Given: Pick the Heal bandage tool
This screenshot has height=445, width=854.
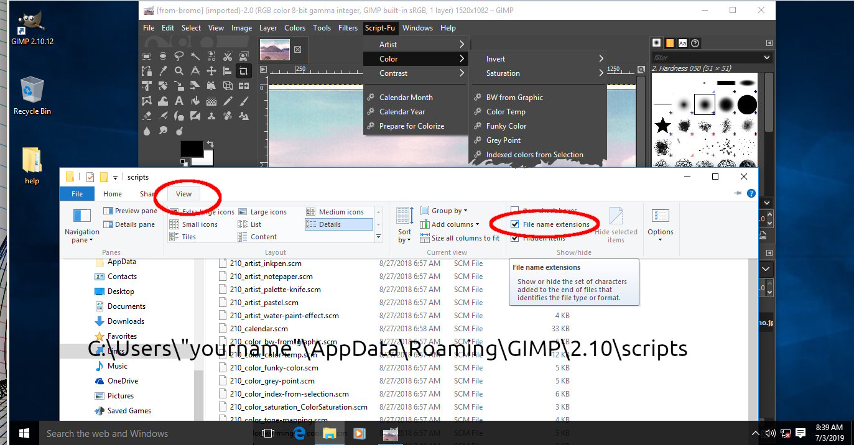Looking at the screenshot, I should [228, 116].
